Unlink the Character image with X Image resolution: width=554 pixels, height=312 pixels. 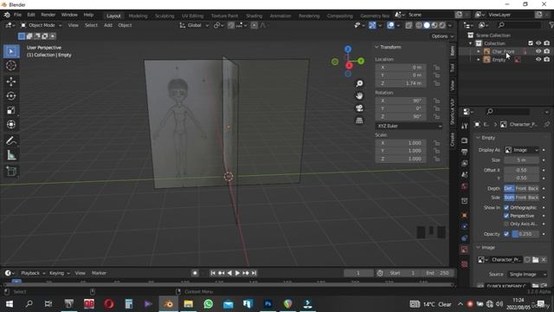[x=544, y=260]
